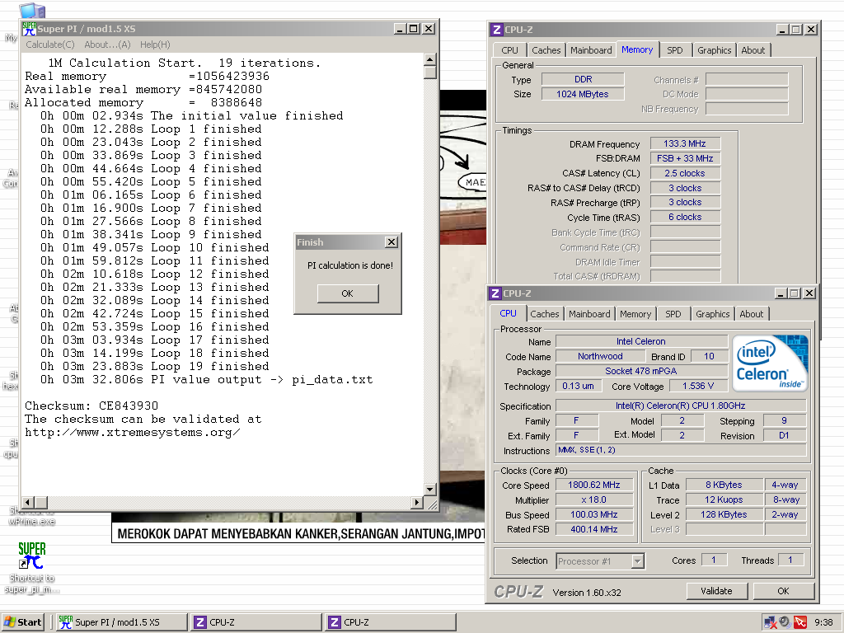Close the Finish dialog with X
The image size is (844, 633).
tap(392, 242)
